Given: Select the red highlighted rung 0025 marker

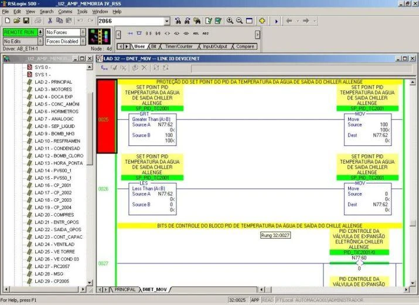Looking at the screenshot, I should coord(107,116).
